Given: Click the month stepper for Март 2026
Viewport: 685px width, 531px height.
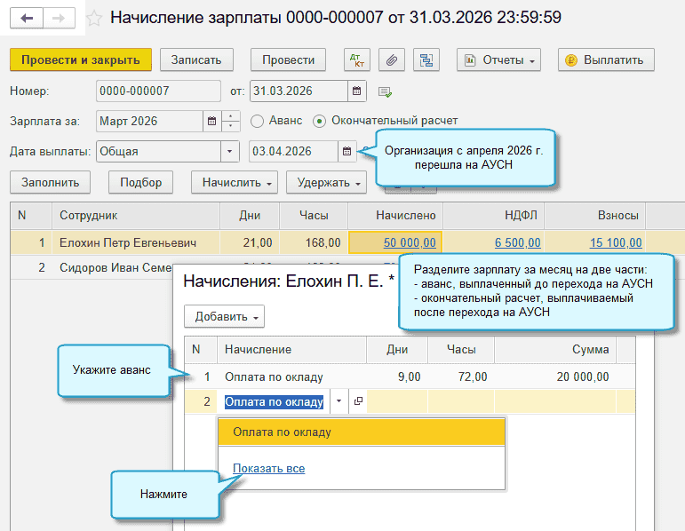Looking at the screenshot, I should (x=231, y=121).
